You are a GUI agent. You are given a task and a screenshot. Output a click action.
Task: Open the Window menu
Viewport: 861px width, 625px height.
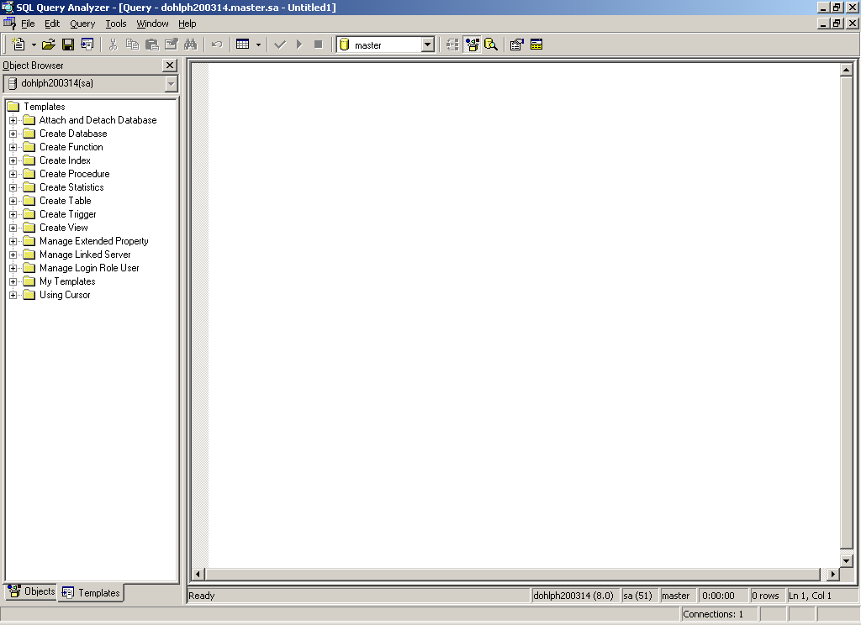tap(153, 24)
